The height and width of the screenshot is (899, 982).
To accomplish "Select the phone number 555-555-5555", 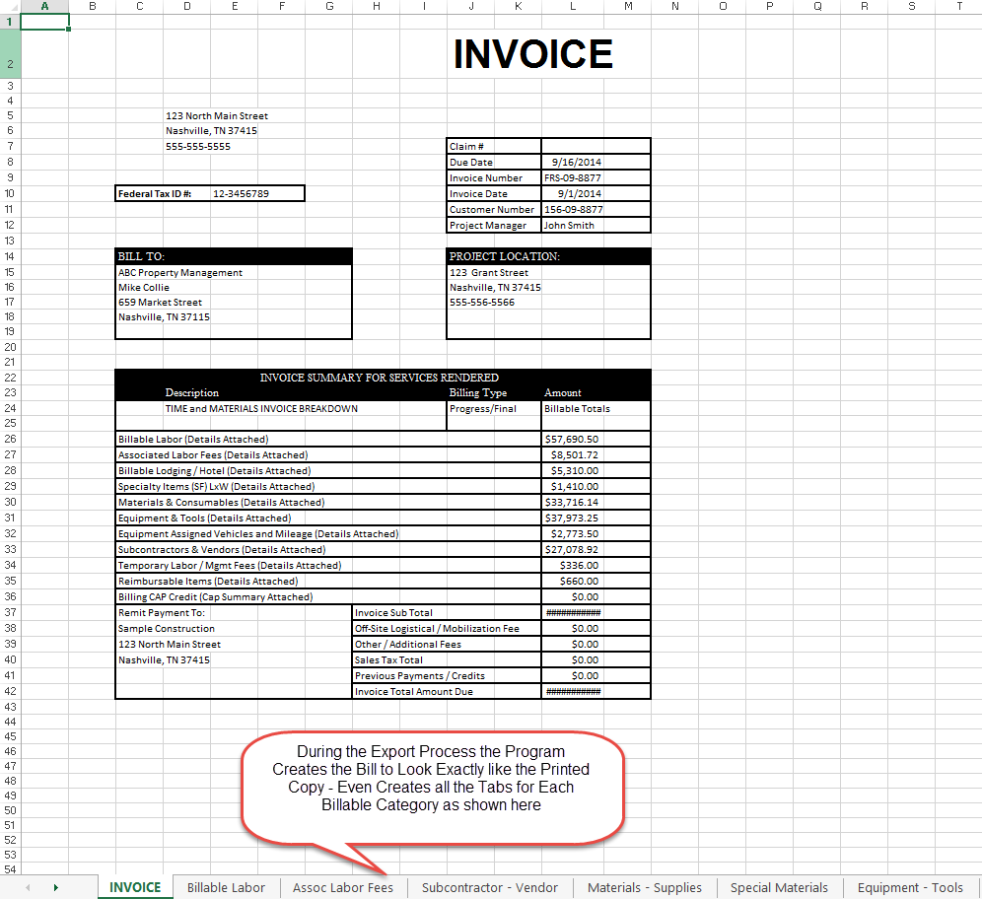I will click(x=198, y=147).
